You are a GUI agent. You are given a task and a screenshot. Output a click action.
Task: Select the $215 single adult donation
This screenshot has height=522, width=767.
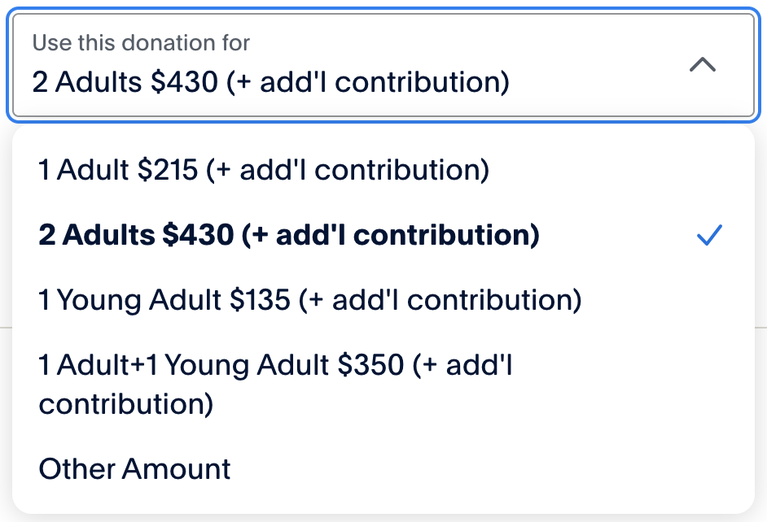263,170
